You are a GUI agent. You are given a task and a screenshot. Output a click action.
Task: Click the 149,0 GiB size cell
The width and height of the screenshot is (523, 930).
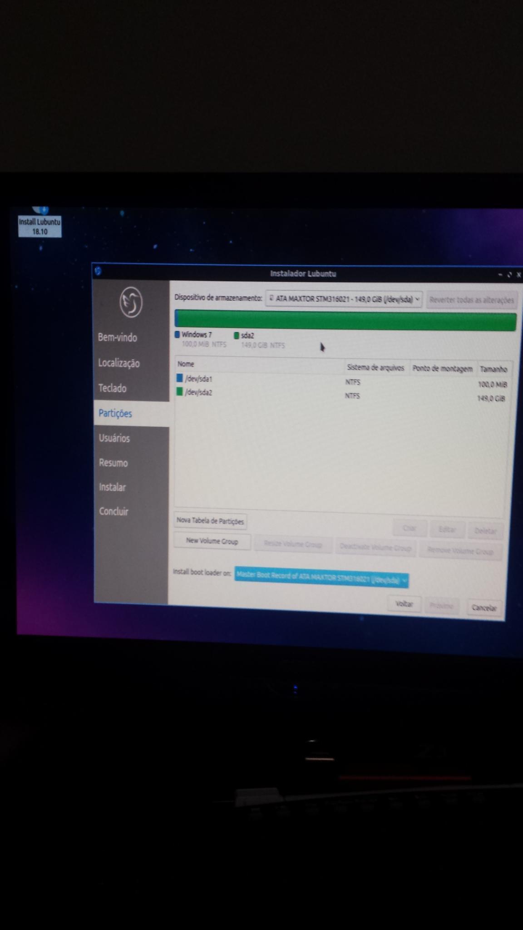point(491,398)
